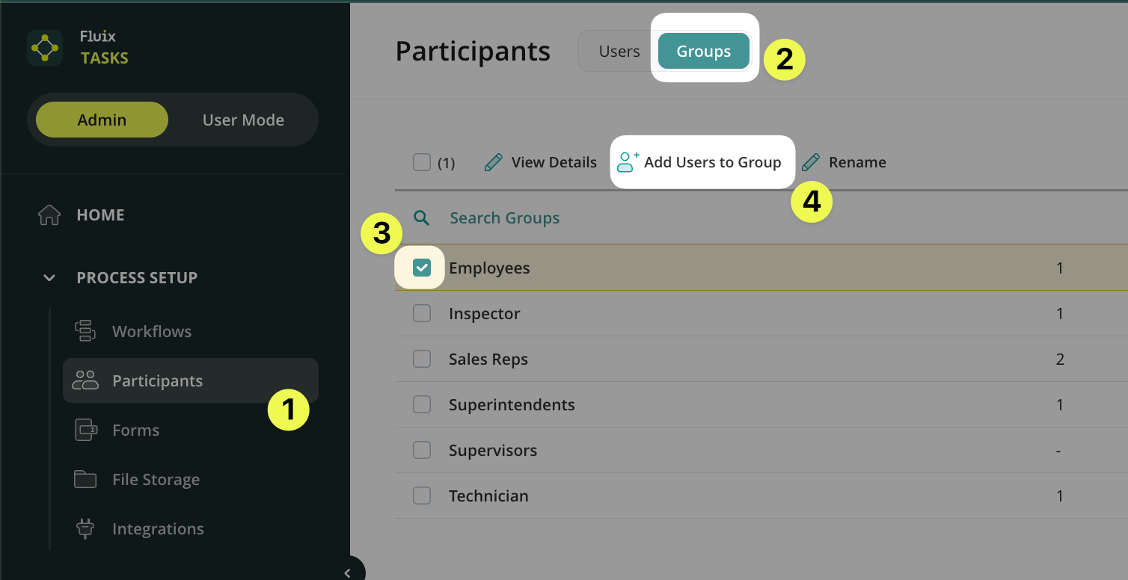
Task: Click the Forms icon in sidebar
Action: pos(86,430)
